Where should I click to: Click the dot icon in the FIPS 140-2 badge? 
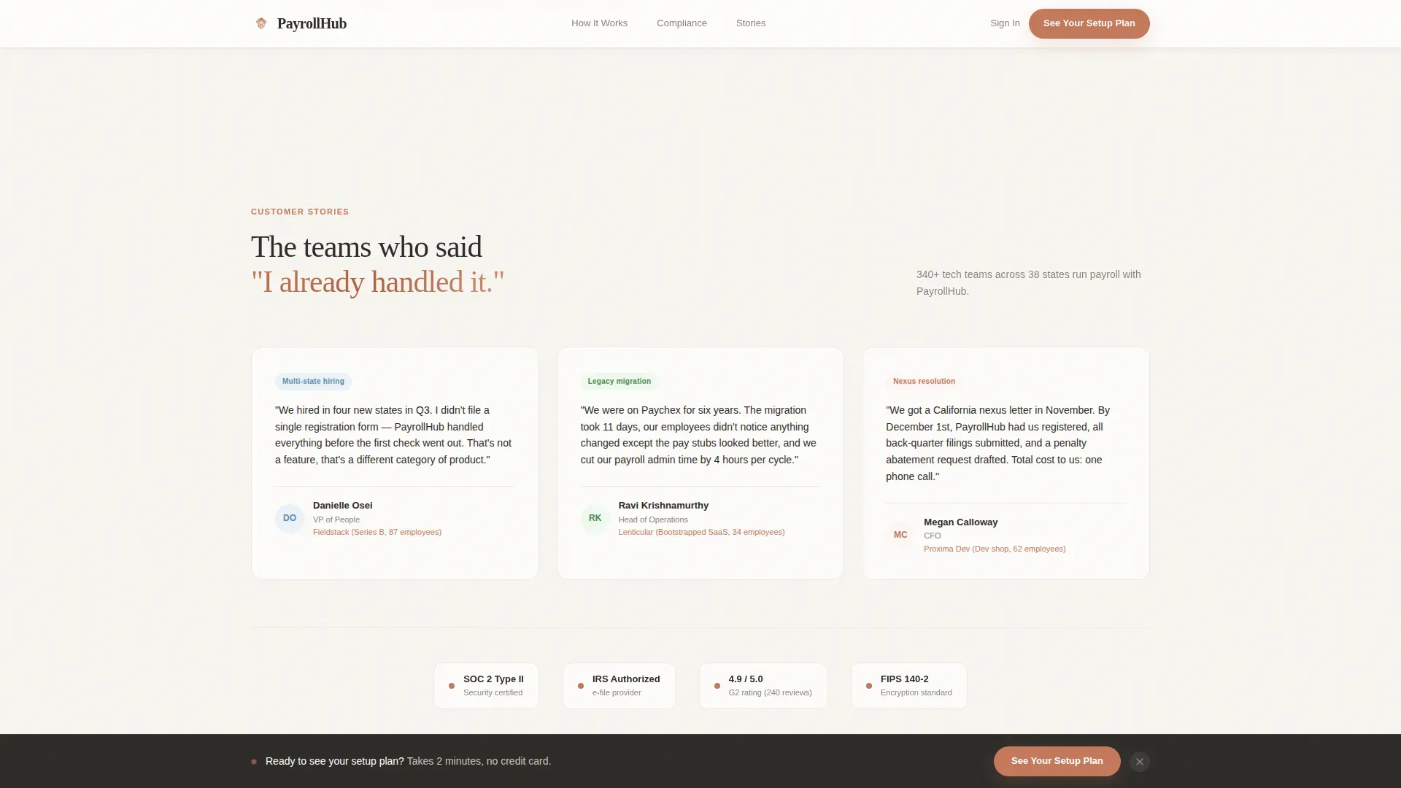tap(869, 686)
